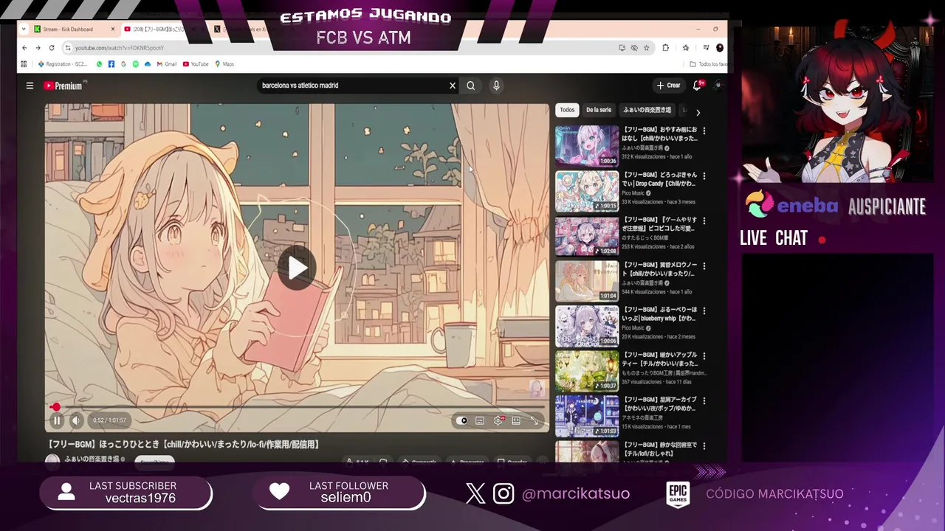Open options for 暖かいアップルティー video
The image size is (945, 531).
click(704, 355)
